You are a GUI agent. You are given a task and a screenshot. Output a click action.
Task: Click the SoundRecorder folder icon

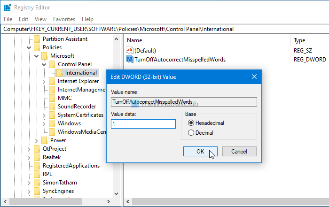(52, 107)
